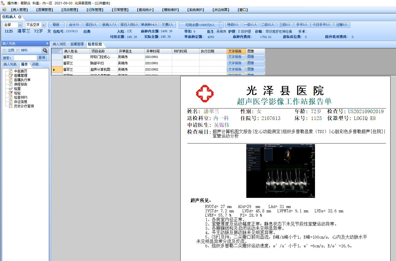Tick the 出院 checkbox

click(x=4, y=51)
